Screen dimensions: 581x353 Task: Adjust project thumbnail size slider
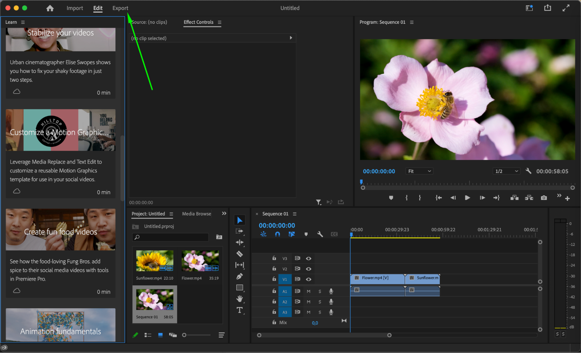[x=184, y=335]
